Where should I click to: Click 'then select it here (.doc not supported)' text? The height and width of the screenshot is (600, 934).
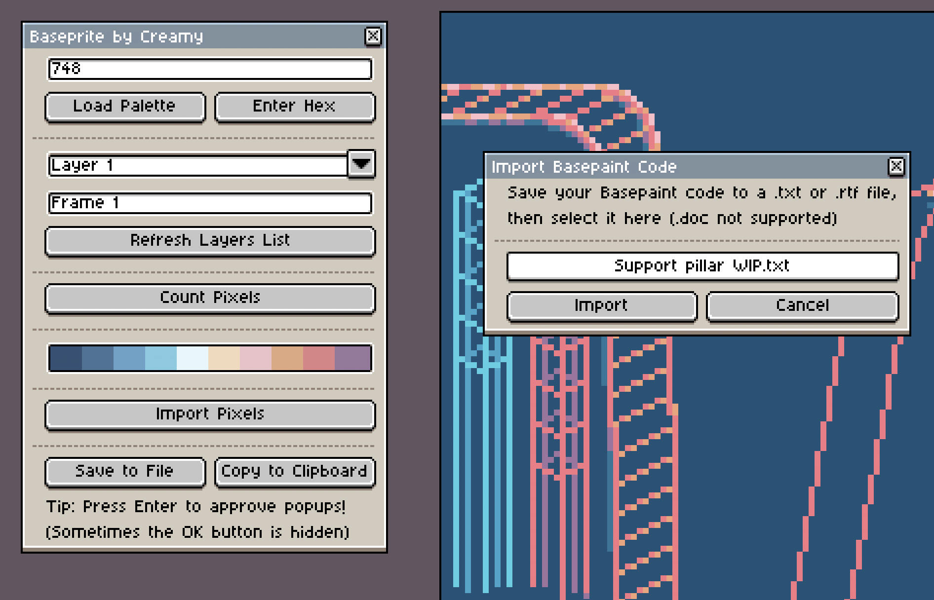(x=672, y=218)
